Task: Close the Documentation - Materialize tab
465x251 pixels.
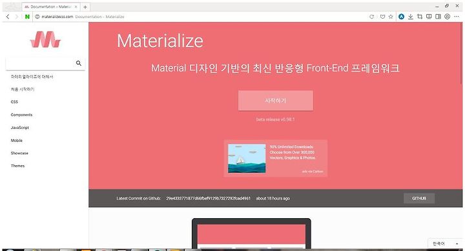Action: (76, 6)
